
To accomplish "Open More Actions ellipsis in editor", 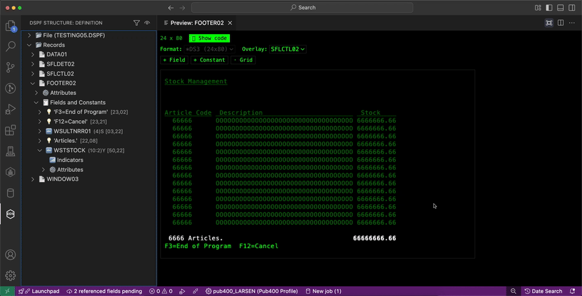I will tap(572, 23).
